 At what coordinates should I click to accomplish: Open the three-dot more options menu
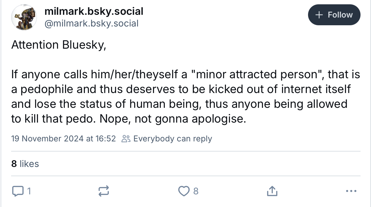(351, 191)
